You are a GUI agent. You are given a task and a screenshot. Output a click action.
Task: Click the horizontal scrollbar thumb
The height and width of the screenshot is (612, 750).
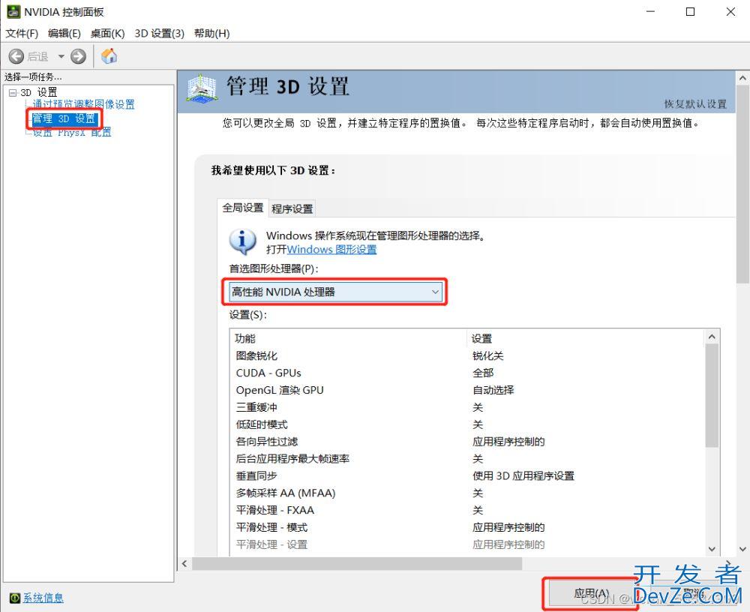coord(357,564)
